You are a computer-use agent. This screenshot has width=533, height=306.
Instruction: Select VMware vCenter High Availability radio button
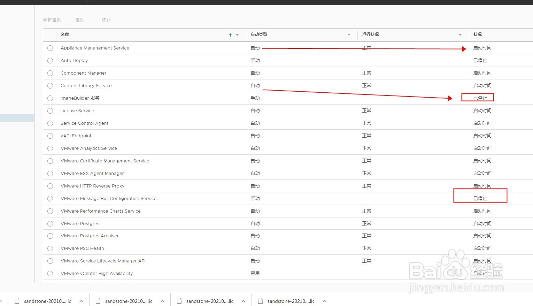point(50,274)
